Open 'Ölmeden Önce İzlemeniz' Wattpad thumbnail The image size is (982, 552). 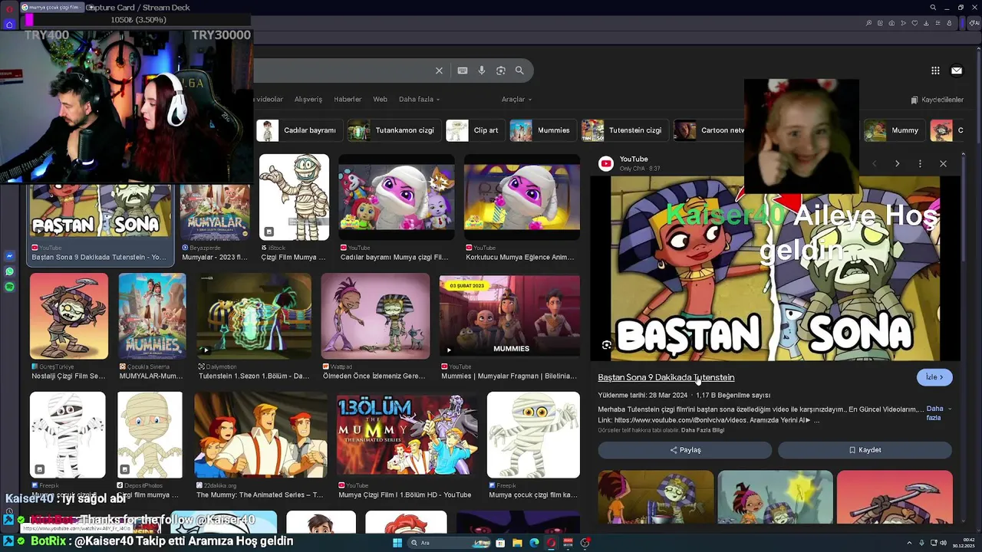[x=376, y=317]
